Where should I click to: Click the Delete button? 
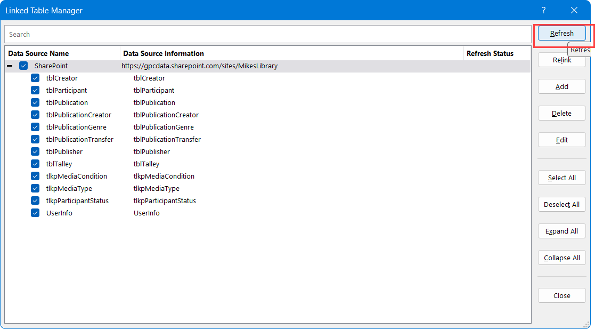tap(561, 113)
